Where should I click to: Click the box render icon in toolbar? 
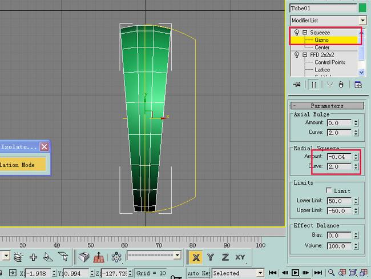(x=84, y=257)
